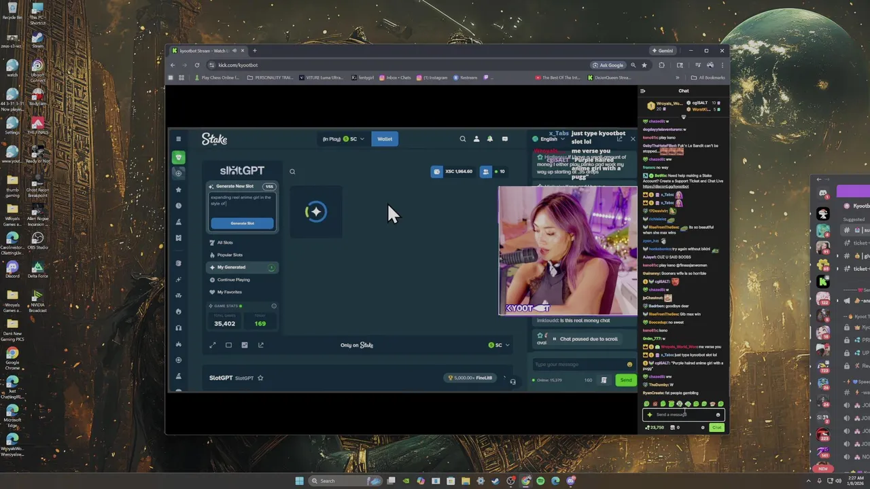
Task: Open the live stats chart icon
Action: [x=245, y=345]
